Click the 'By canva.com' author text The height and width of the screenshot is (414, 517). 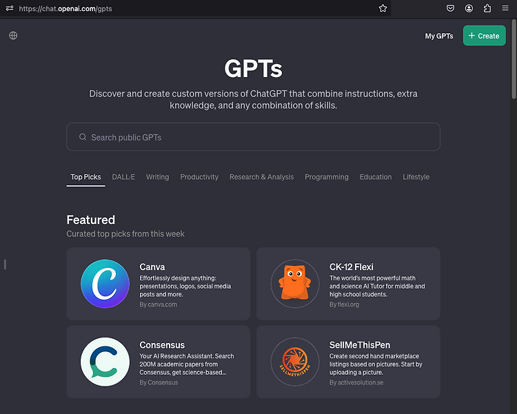pos(159,304)
